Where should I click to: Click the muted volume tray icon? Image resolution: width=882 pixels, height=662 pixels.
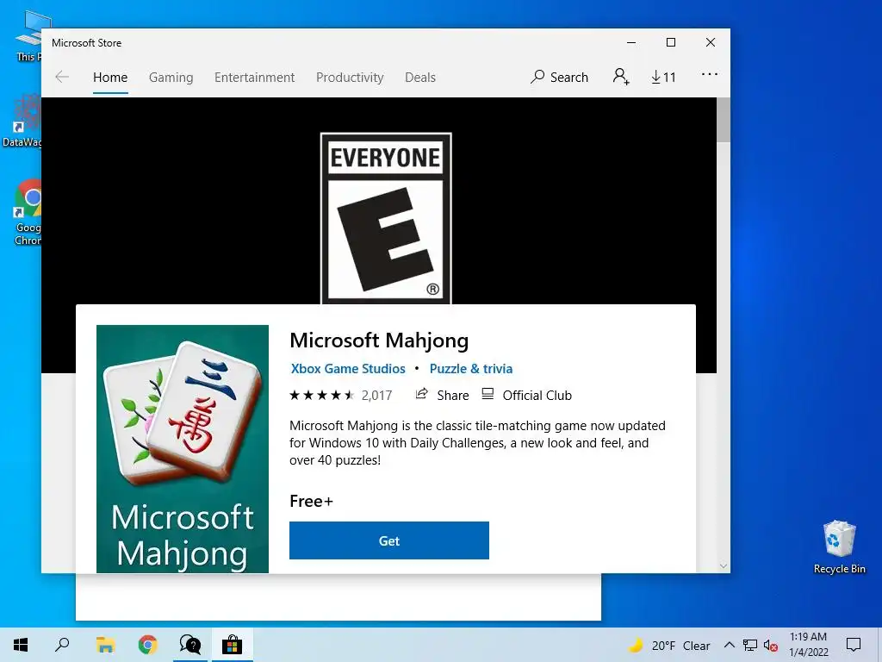point(771,646)
